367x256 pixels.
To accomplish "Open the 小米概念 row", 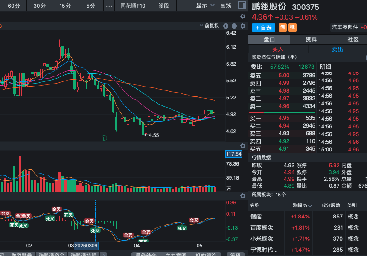I will pyautogui.click(x=308, y=239).
